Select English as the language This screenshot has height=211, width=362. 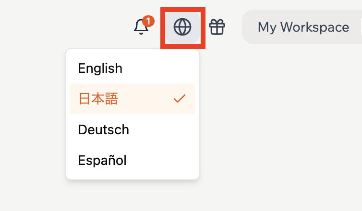(100, 68)
